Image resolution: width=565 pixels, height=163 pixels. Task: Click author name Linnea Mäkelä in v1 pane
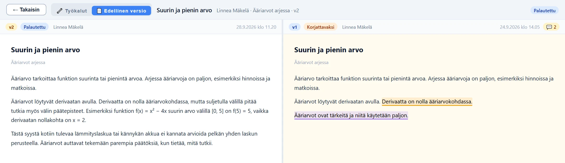[x=357, y=27]
